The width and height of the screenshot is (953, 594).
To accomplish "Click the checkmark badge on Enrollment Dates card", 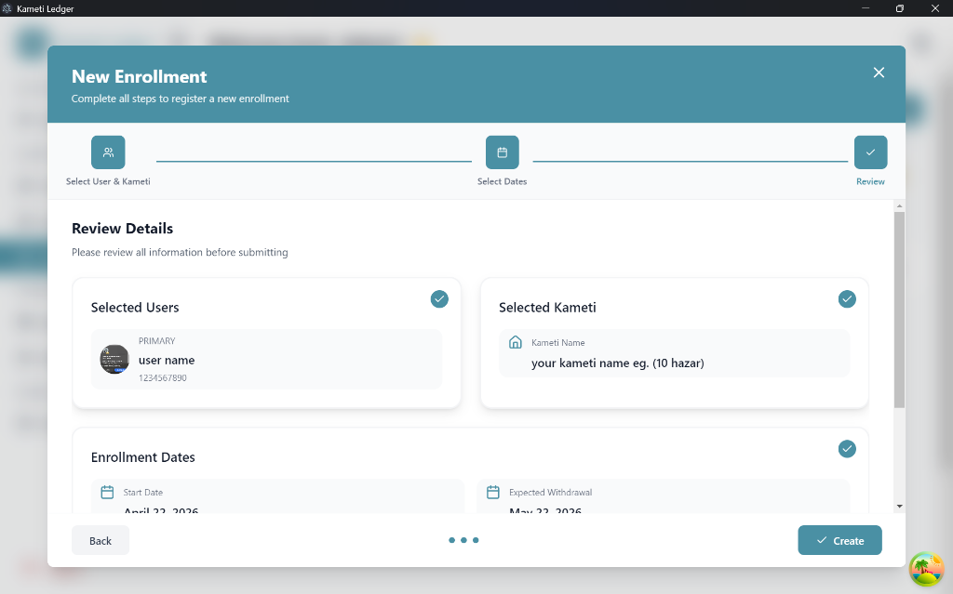I will coord(847,449).
